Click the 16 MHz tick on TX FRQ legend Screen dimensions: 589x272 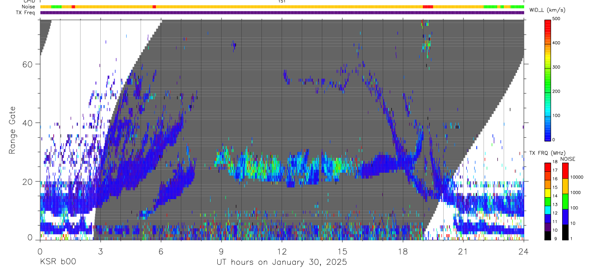point(555,179)
